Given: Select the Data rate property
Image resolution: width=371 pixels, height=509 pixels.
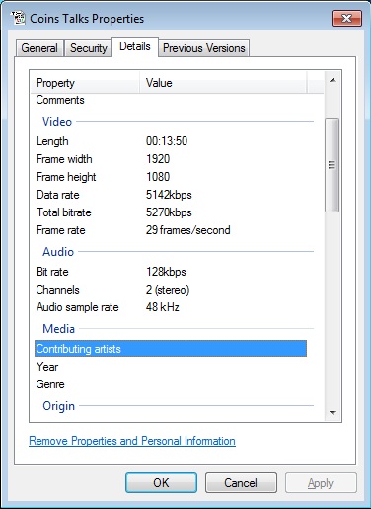Looking at the screenshot, I should (58, 195).
